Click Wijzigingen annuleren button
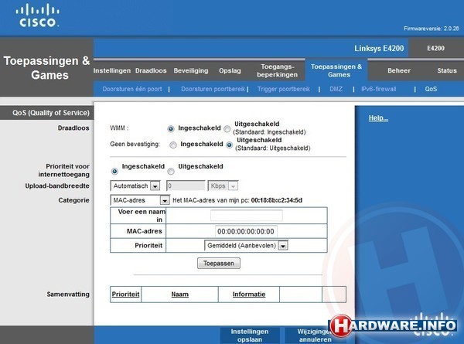 [x=316, y=335]
